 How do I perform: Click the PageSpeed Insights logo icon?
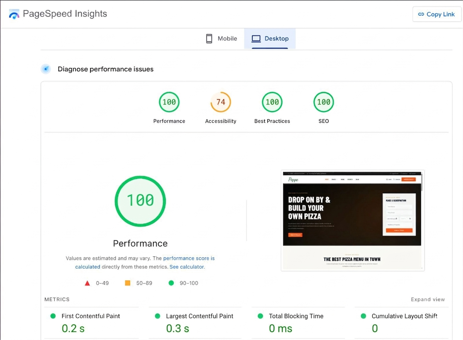[x=14, y=14]
